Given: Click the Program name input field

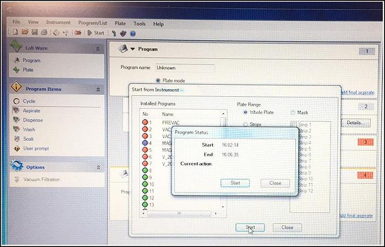Looking at the screenshot, I should [x=185, y=68].
